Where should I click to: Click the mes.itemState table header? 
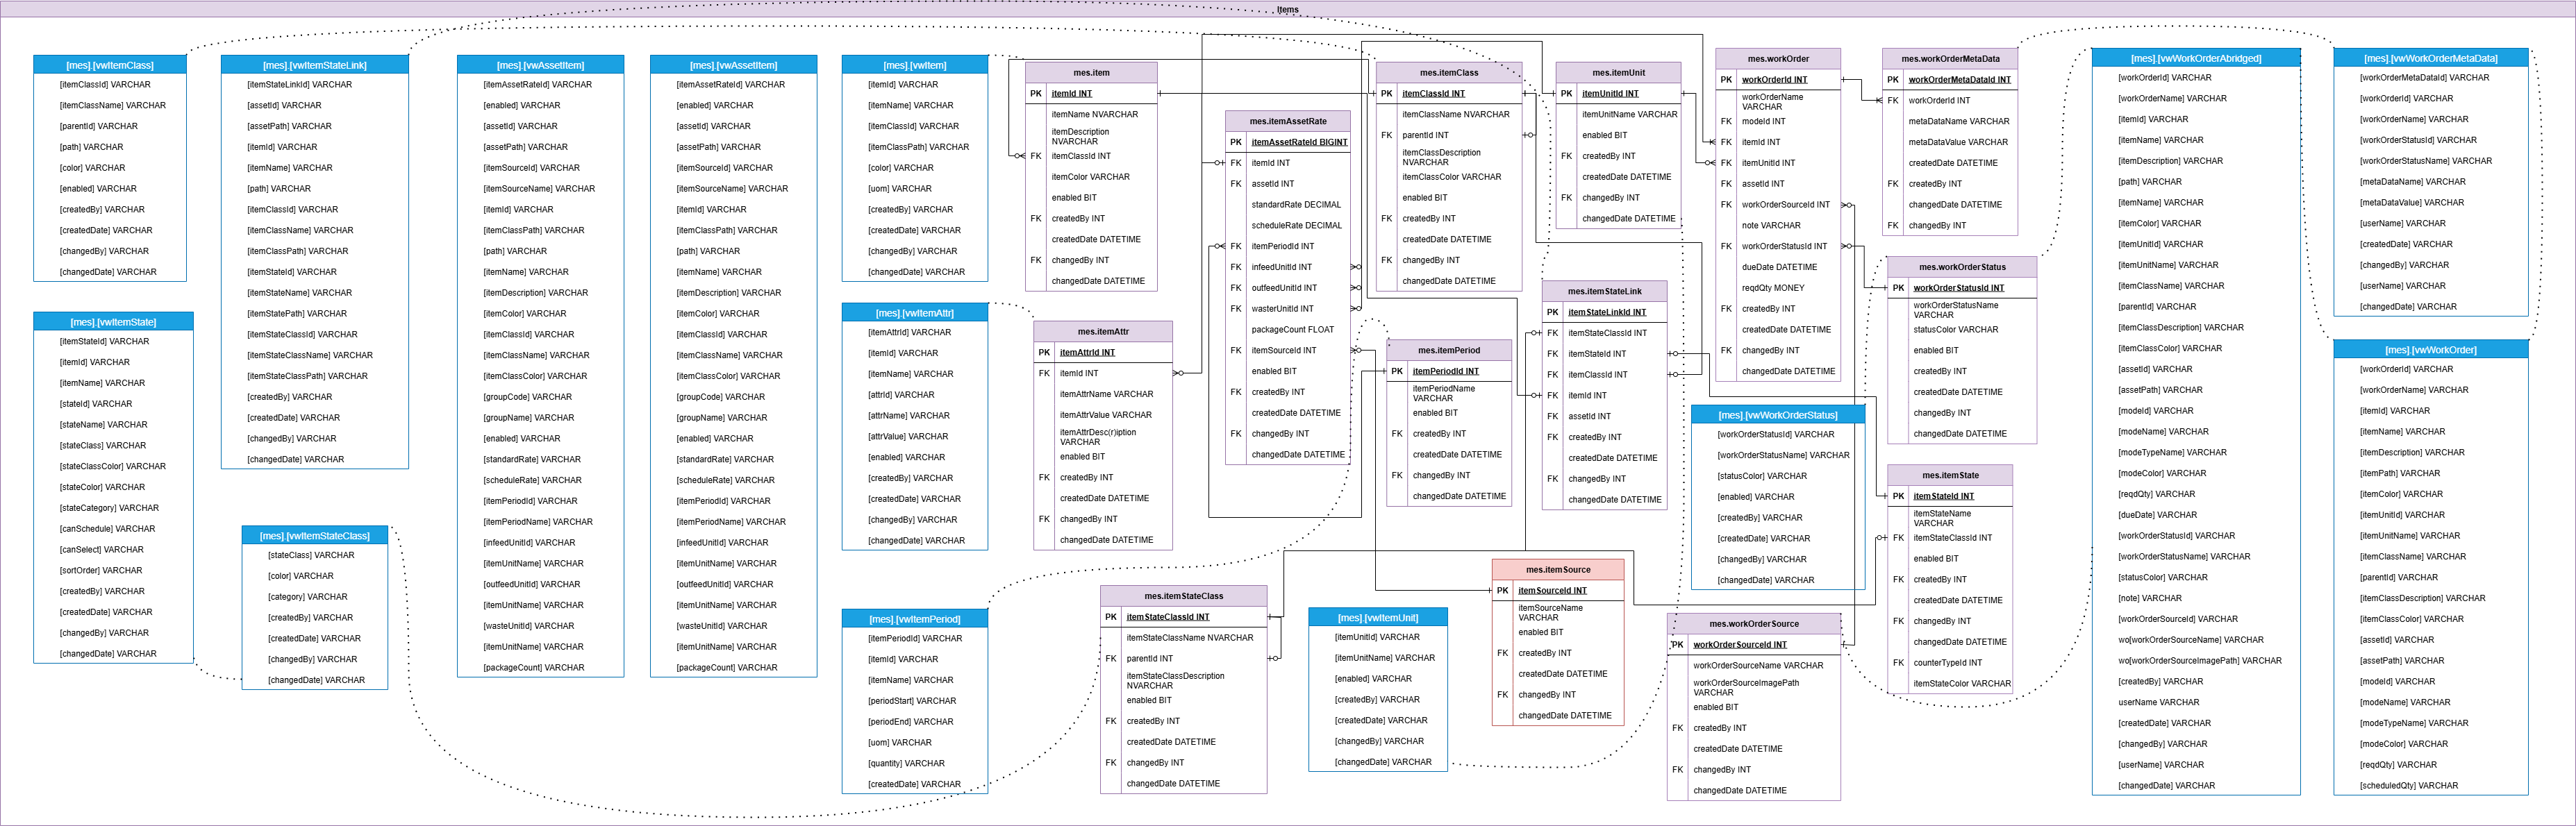pos(1950,475)
